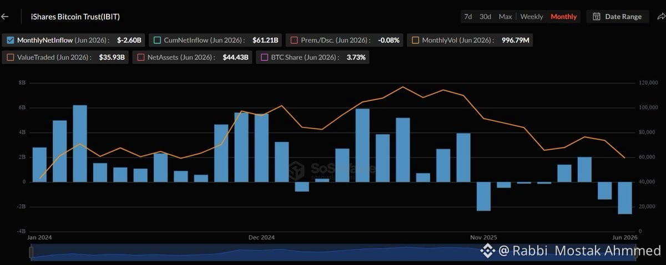Select the 7d time range
This screenshot has width=666, height=265.
tap(468, 17)
